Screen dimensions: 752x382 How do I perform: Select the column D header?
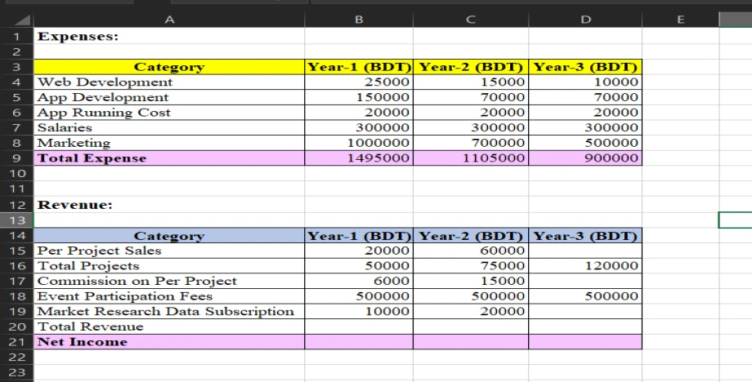[585, 19]
